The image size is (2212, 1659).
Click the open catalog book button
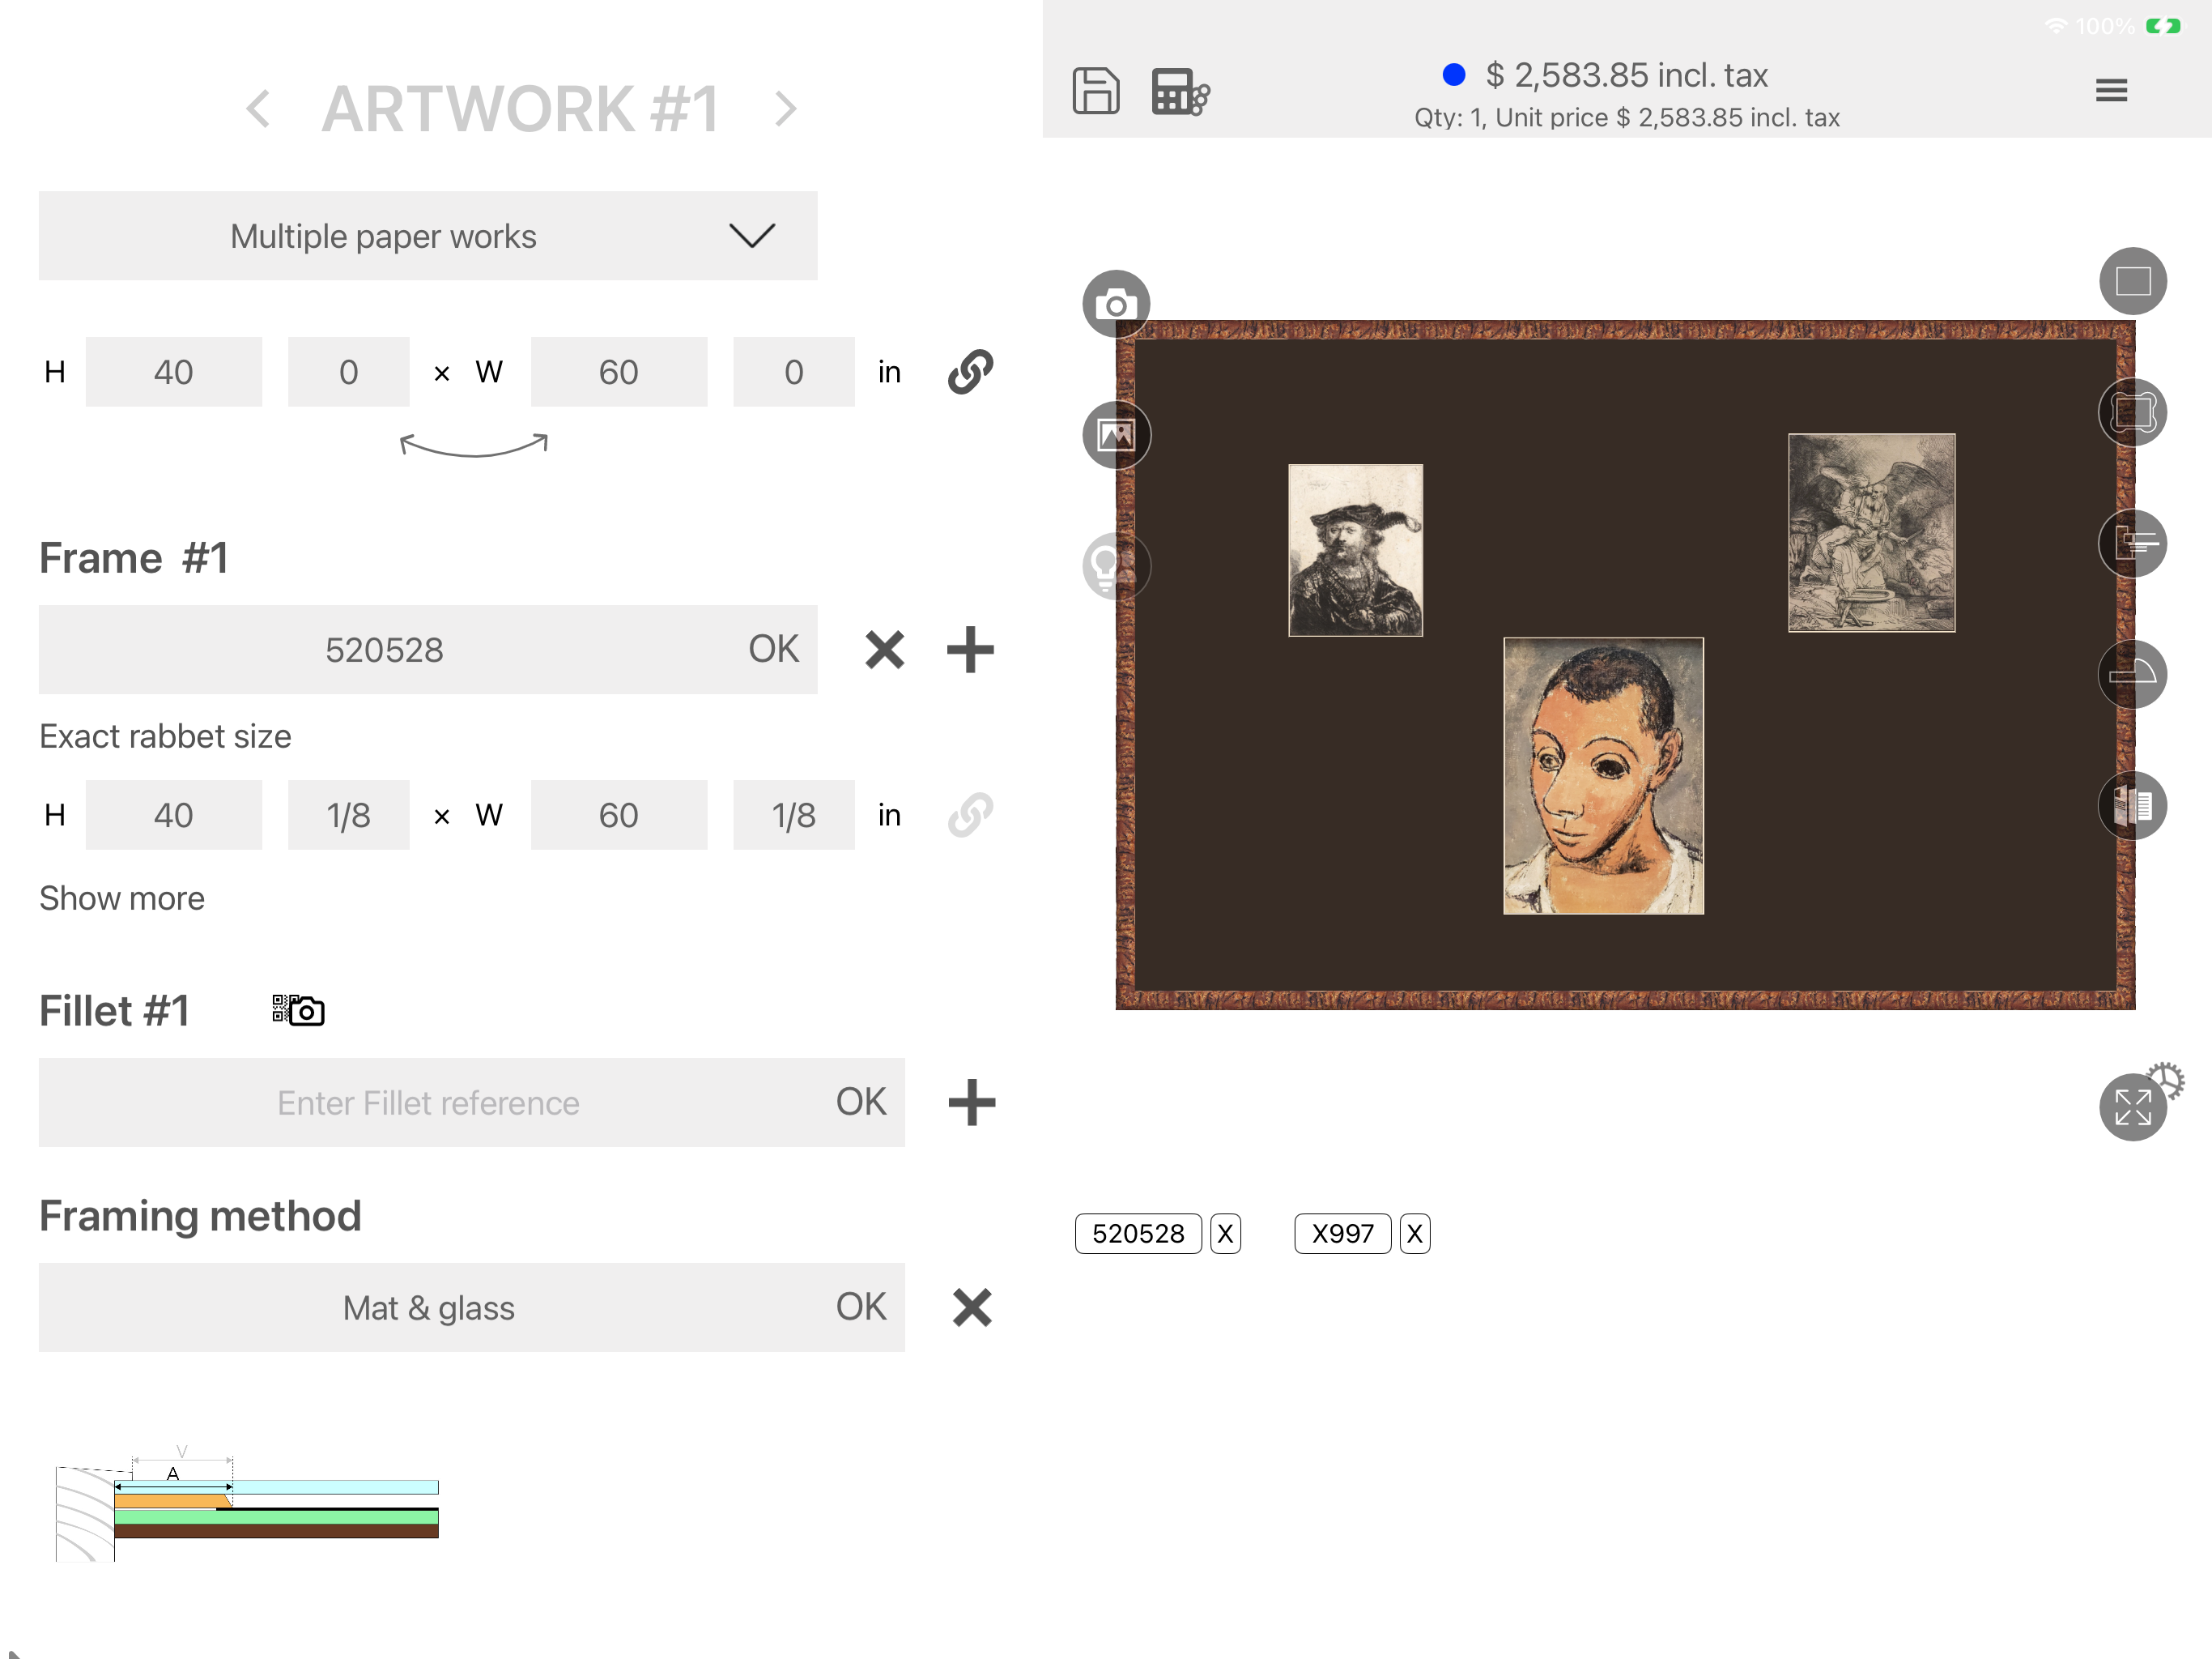click(2133, 805)
